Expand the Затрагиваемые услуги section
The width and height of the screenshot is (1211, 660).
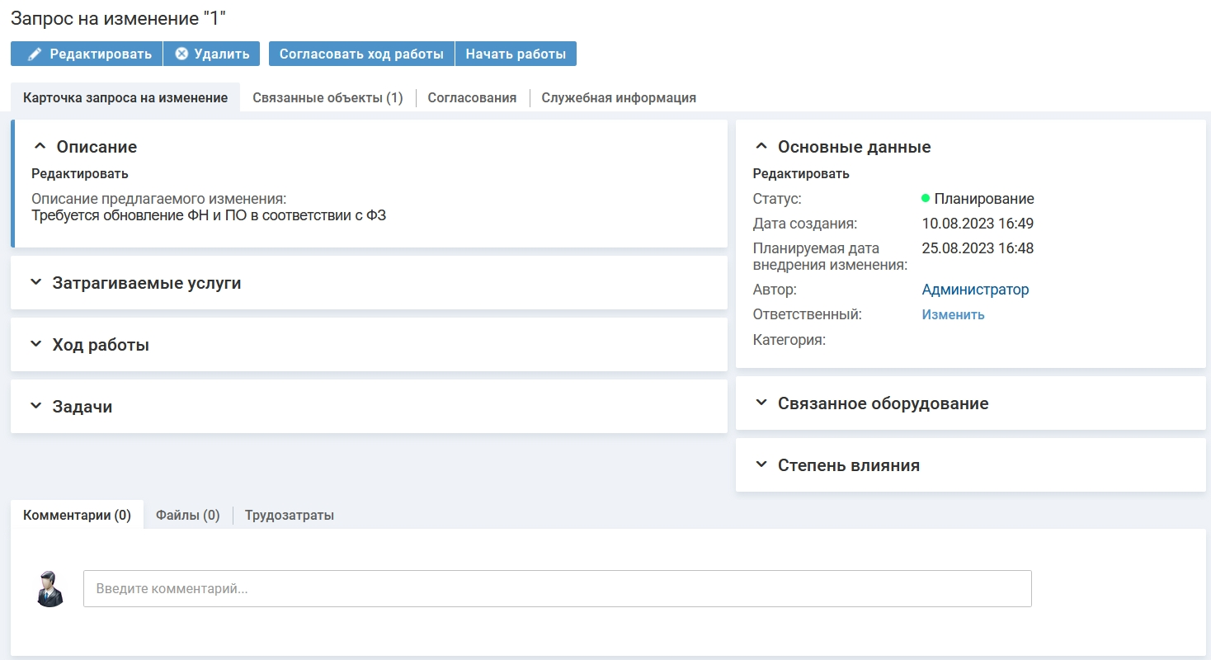coord(35,282)
